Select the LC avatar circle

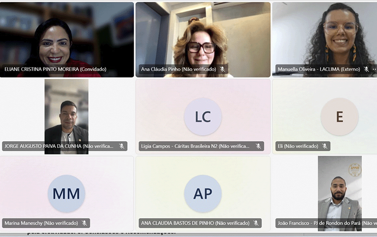203,117
